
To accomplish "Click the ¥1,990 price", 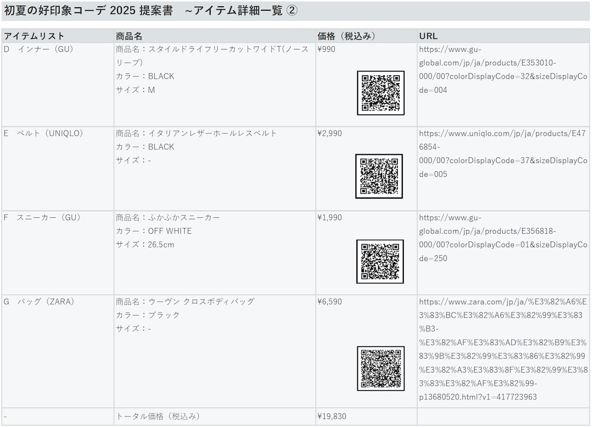I will (x=329, y=217).
